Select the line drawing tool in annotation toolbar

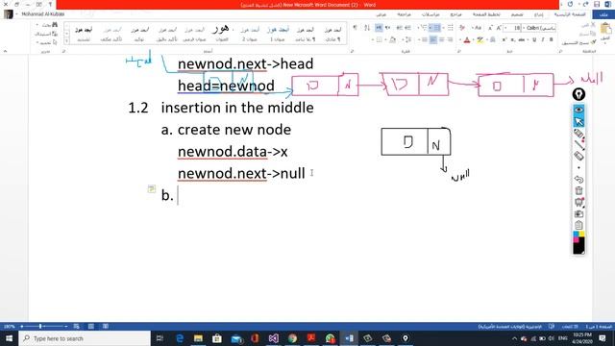click(x=578, y=144)
